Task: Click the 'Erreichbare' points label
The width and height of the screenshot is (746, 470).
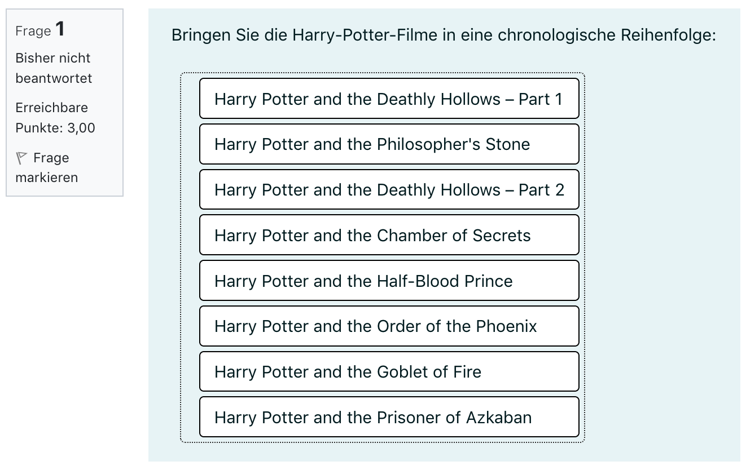Action: pos(51,108)
